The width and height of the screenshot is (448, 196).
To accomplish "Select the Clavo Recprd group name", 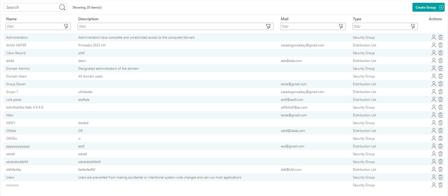I will click(16, 53).
